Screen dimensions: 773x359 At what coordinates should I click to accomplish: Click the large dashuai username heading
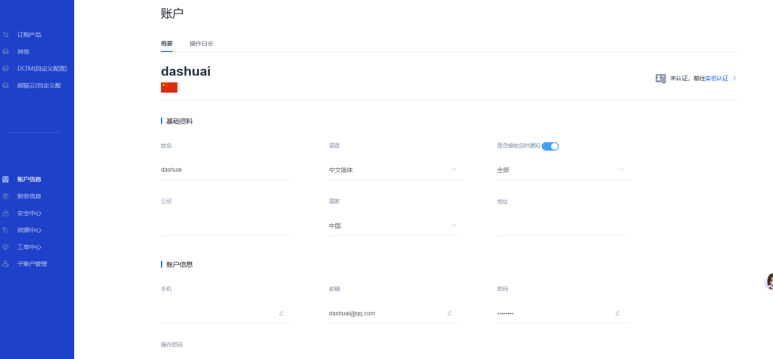[186, 72]
